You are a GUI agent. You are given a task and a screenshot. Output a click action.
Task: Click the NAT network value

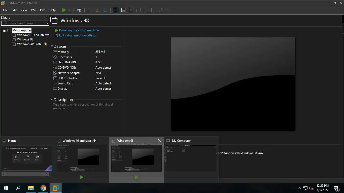coord(98,73)
